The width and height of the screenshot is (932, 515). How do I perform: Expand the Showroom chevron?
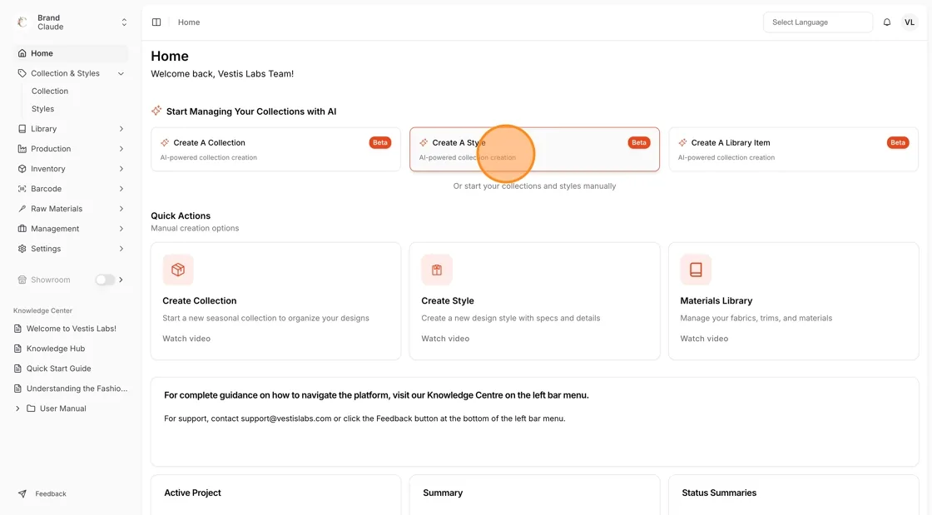click(x=121, y=280)
